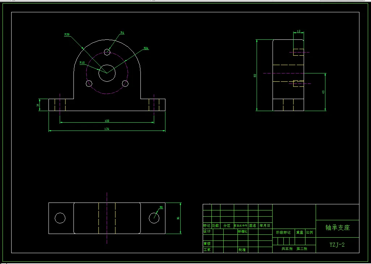Click the 年月日 header cell
The width and height of the screenshot is (371, 264).
point(265,225)
